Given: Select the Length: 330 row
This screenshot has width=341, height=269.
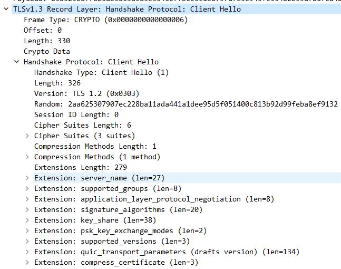Looking at the screenshot, I should click(x=47, y=41).
